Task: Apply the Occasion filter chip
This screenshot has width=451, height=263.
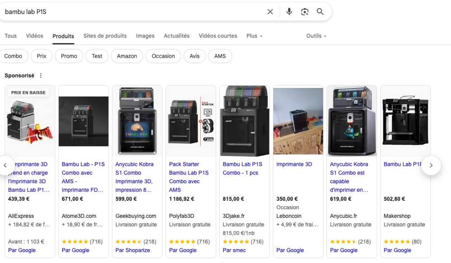Action: 163,56
